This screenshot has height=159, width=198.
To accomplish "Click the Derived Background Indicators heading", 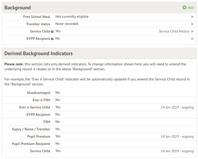I will pos(38,54).
